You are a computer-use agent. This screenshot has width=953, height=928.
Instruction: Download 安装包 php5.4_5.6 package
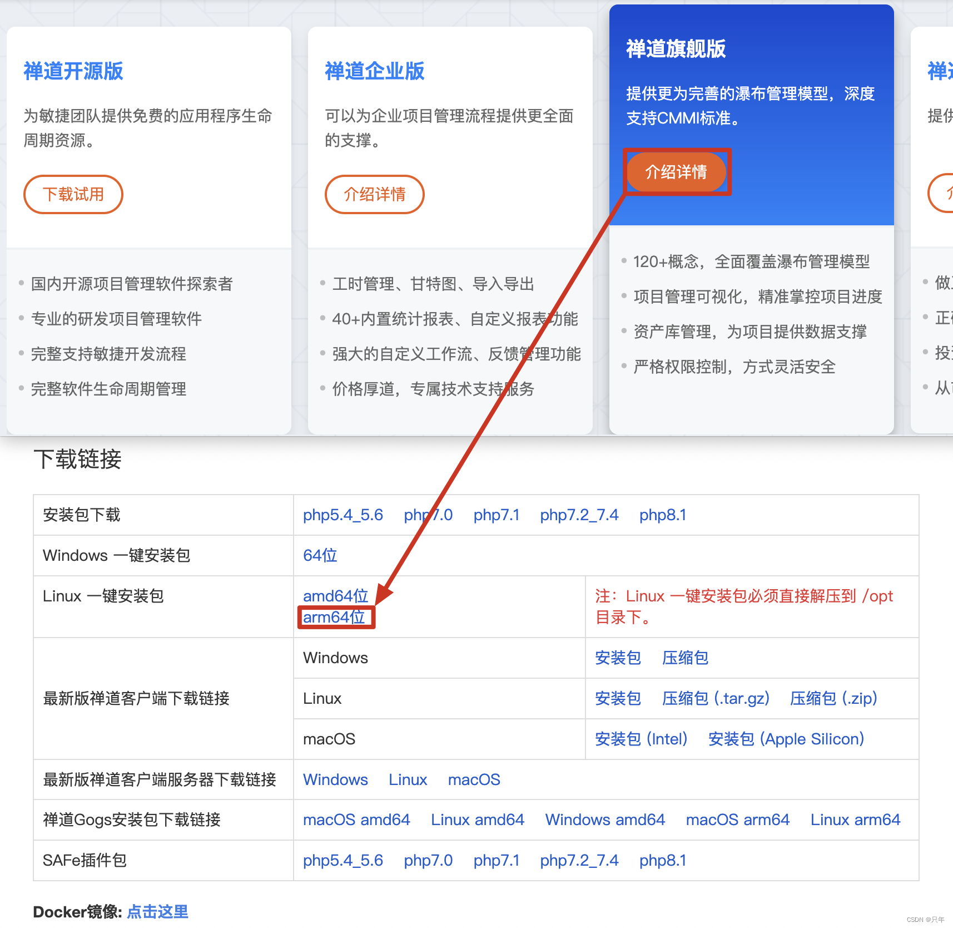pyautogui.click(x=343, y=515)
